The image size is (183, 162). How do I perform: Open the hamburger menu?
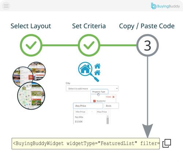coord(6,6)
